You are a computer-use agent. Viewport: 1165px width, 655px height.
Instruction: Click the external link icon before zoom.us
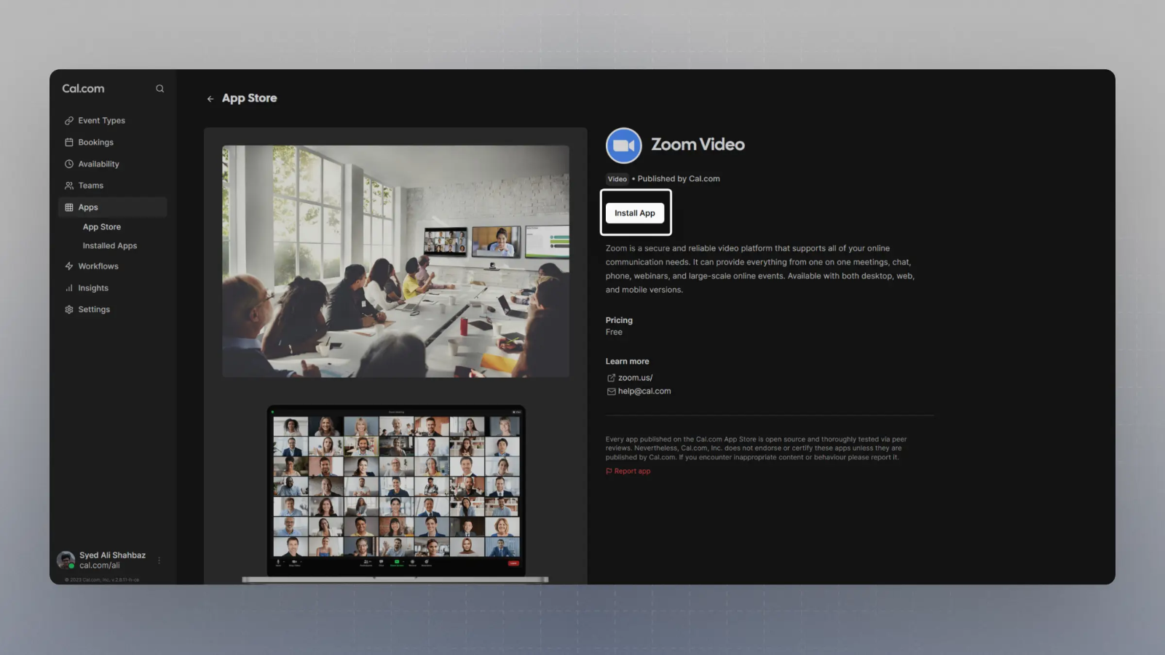(x=610, y=378)
